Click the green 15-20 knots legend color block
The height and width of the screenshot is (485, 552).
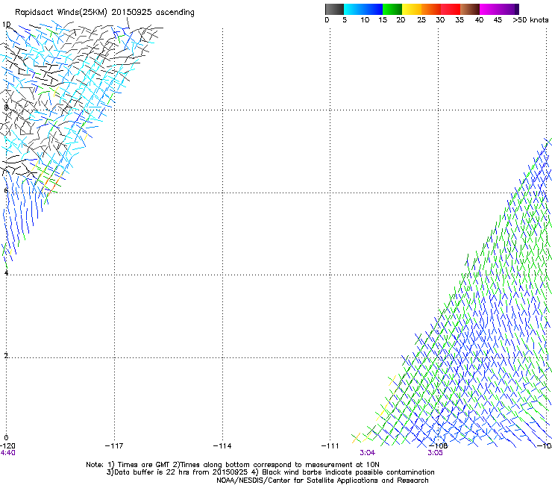tap(392, 9)
